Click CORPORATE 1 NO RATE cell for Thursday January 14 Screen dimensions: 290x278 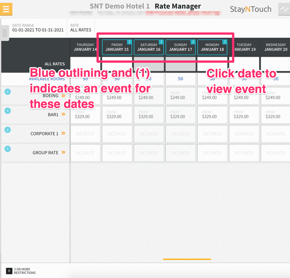click(x=85, y=134)
